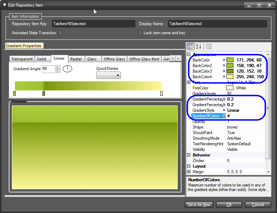Screen dimensions: 277x213
Task: Select Categorized view in property grid toolbar
Action: pyautogui.click(x=191, y=46)
